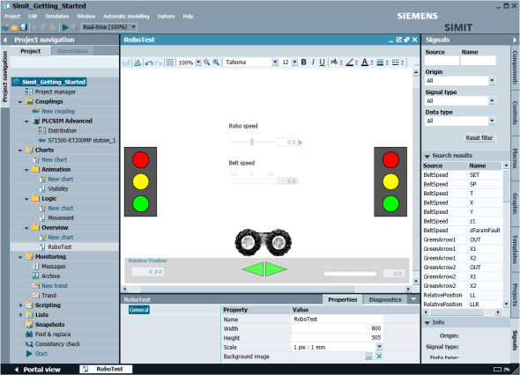The image size is (520, 375).
Task: Open the Project menu
Action: (x=12, y=16)
